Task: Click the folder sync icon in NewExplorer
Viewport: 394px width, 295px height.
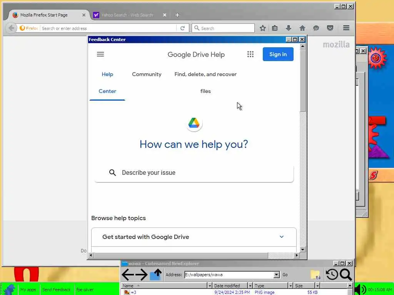Action: coord(316,275)
